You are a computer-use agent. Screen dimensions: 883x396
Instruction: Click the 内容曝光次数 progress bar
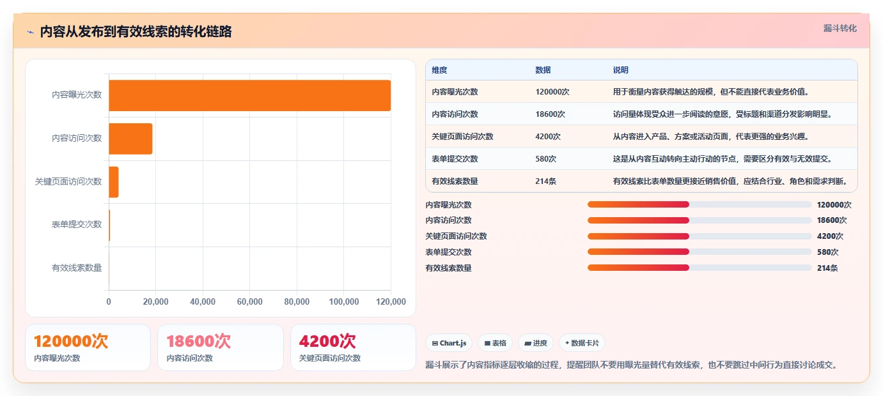point(699,204)
